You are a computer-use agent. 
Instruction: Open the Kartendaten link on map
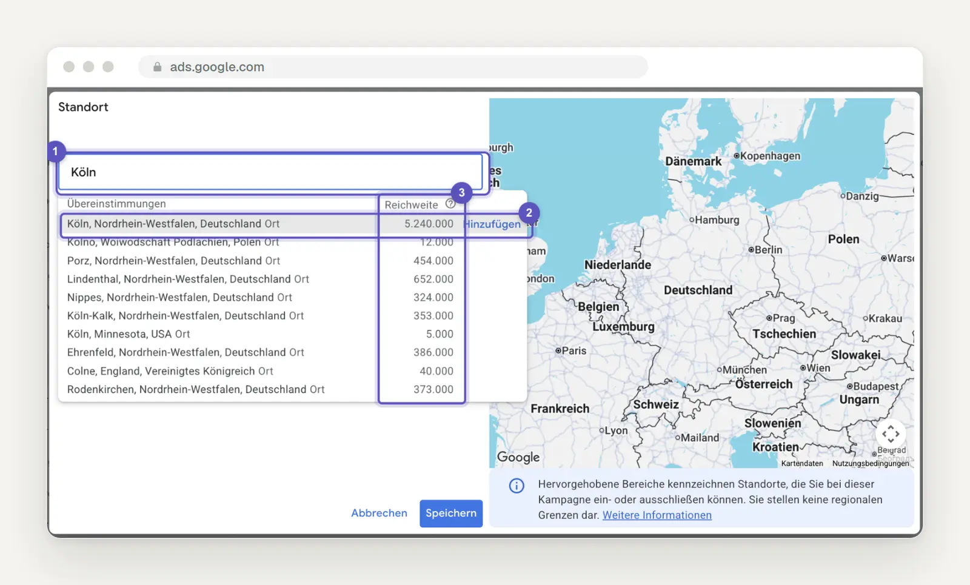point(802,463)
